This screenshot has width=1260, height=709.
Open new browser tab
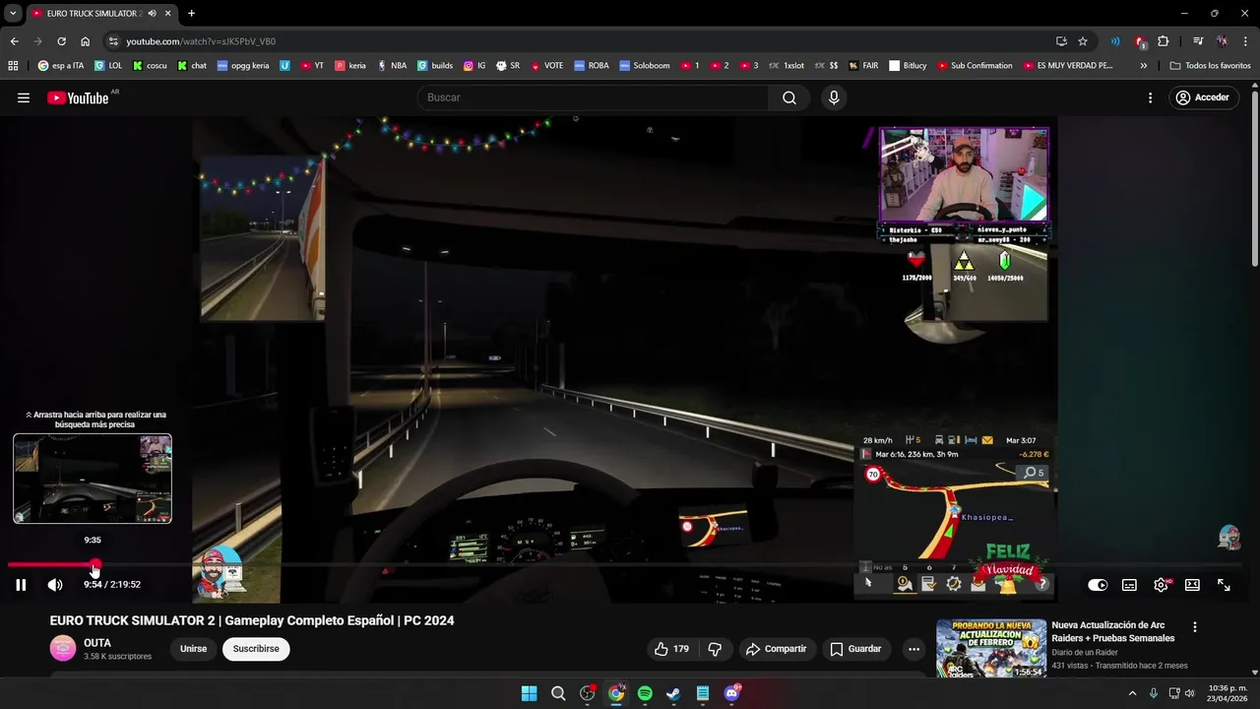click(191, 14)
